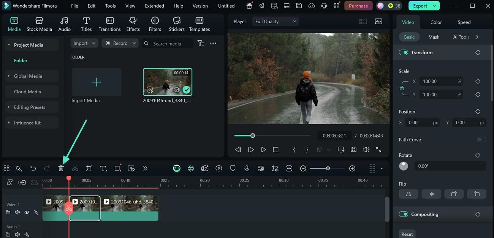Select the crop tool in timeline toolbar

click(89, 168)
